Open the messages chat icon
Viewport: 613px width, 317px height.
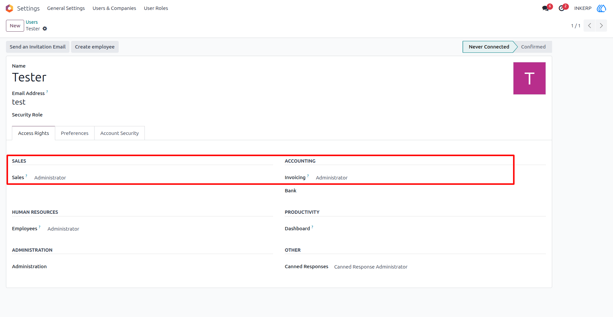(546, 8)
